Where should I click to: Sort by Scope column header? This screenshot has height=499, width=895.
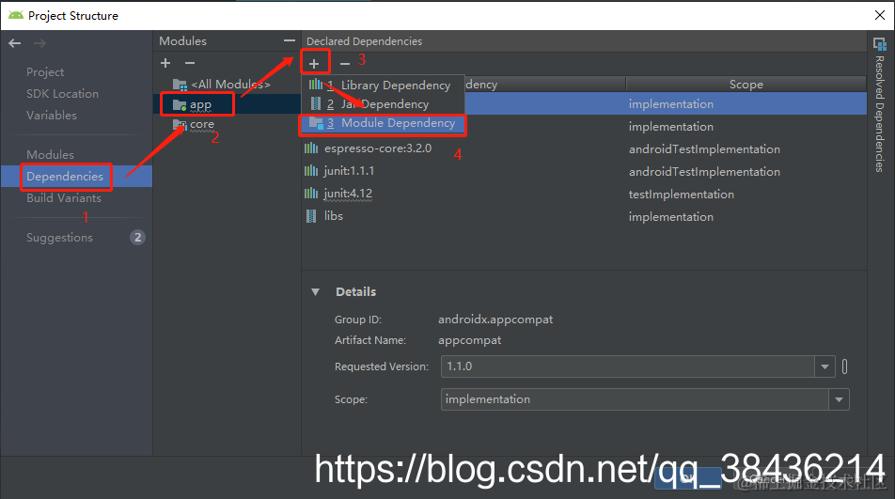pyautogui.click(x=746, y=85)
